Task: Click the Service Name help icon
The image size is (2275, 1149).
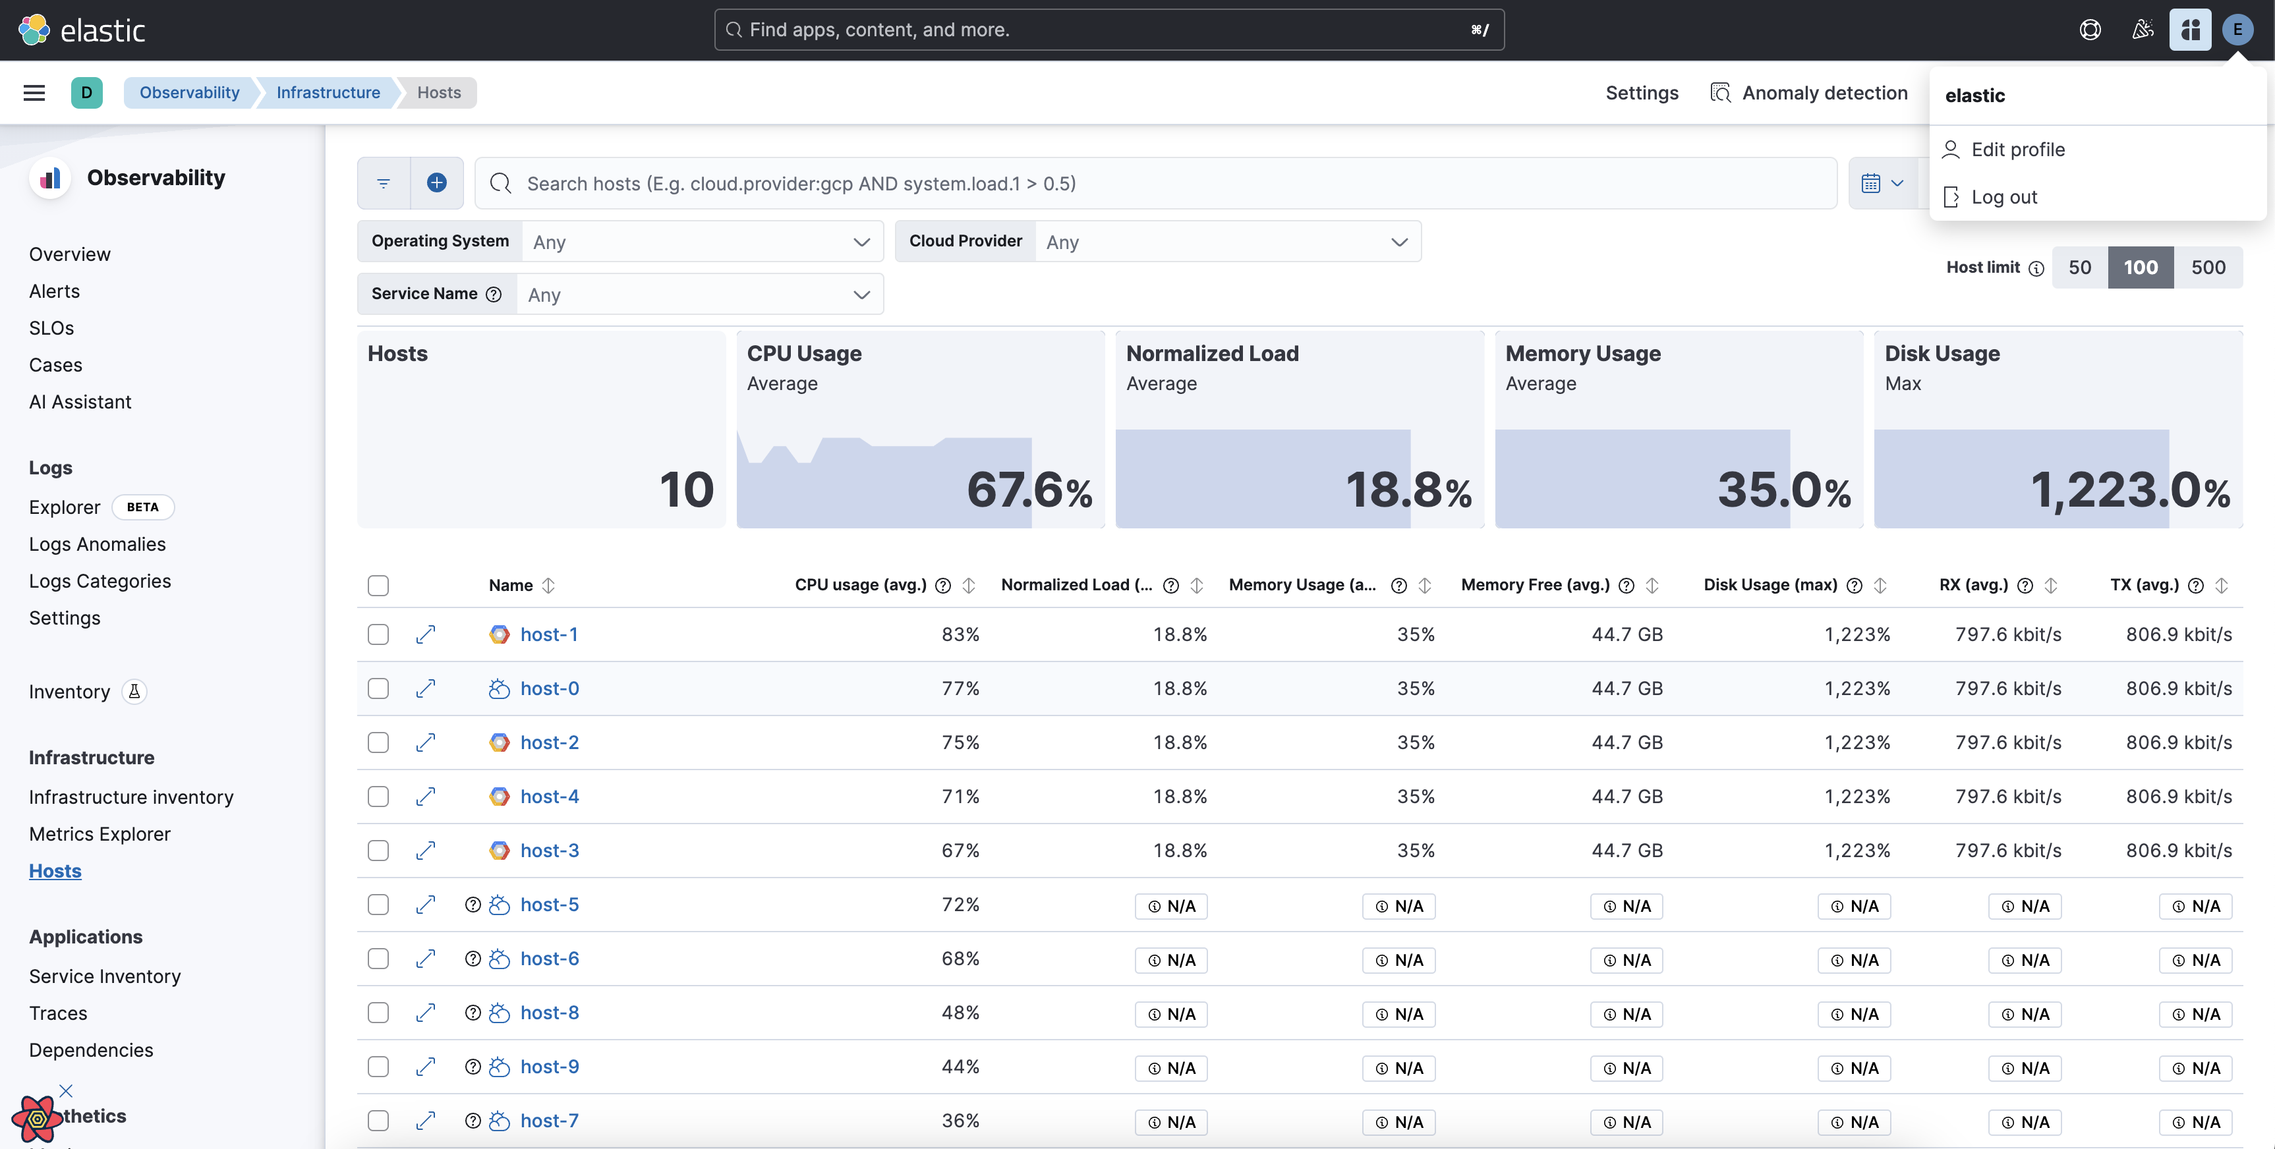Action: tap(494, 294)
